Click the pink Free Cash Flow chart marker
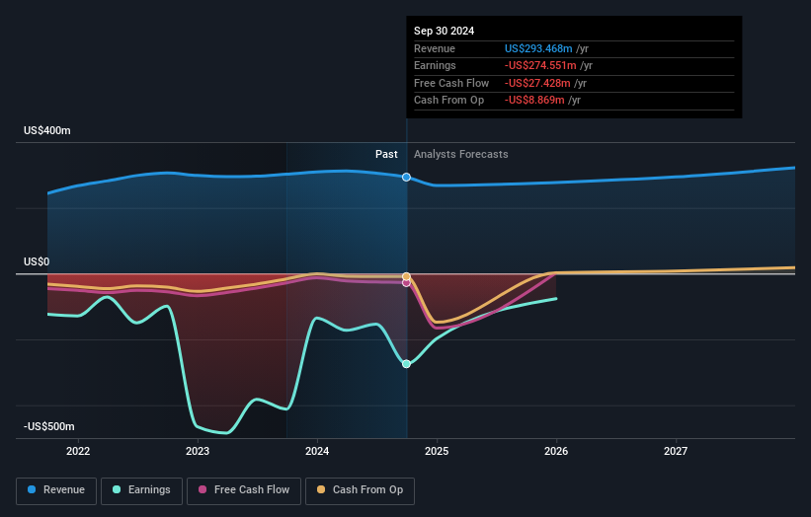Image resolution: width=811 pixels, height=517 pixels. click(407, 283)
